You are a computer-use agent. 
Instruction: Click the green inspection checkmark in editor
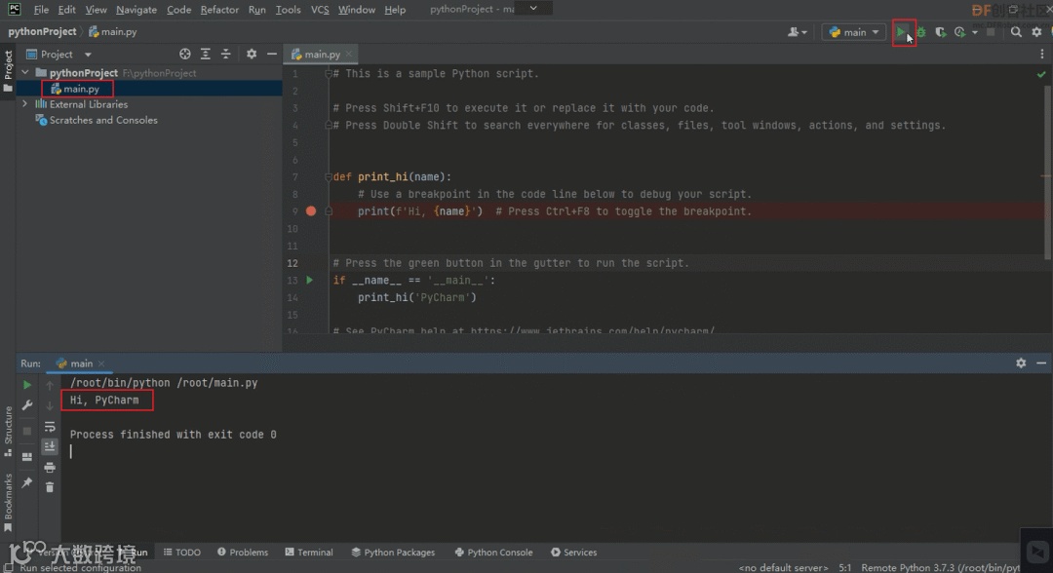click(1041, 74)
